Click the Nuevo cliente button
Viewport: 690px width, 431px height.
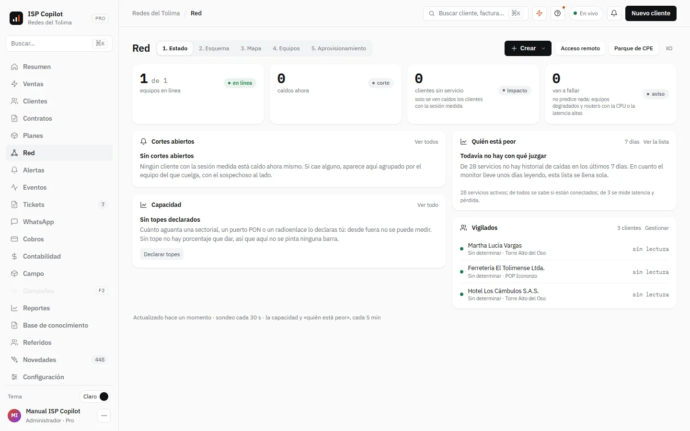651,13
